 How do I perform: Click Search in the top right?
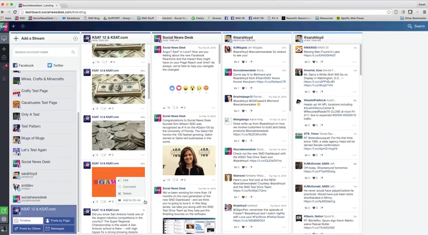pos(416,26)
